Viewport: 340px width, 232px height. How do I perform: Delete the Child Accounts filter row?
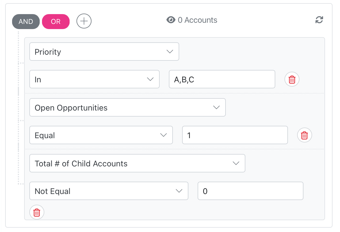(37, 212)
